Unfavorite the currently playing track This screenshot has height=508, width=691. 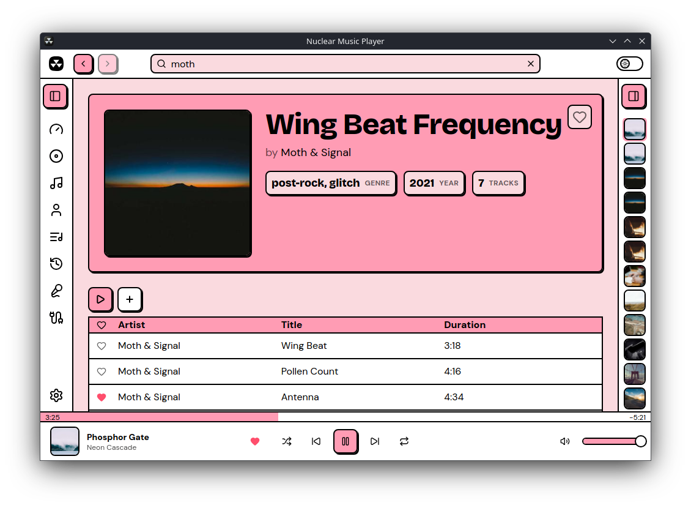255,441
